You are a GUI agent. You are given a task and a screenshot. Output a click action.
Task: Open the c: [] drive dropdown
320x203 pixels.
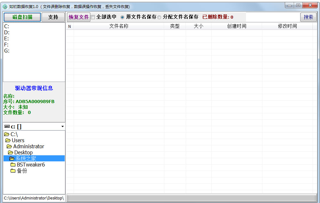point(62,126)
